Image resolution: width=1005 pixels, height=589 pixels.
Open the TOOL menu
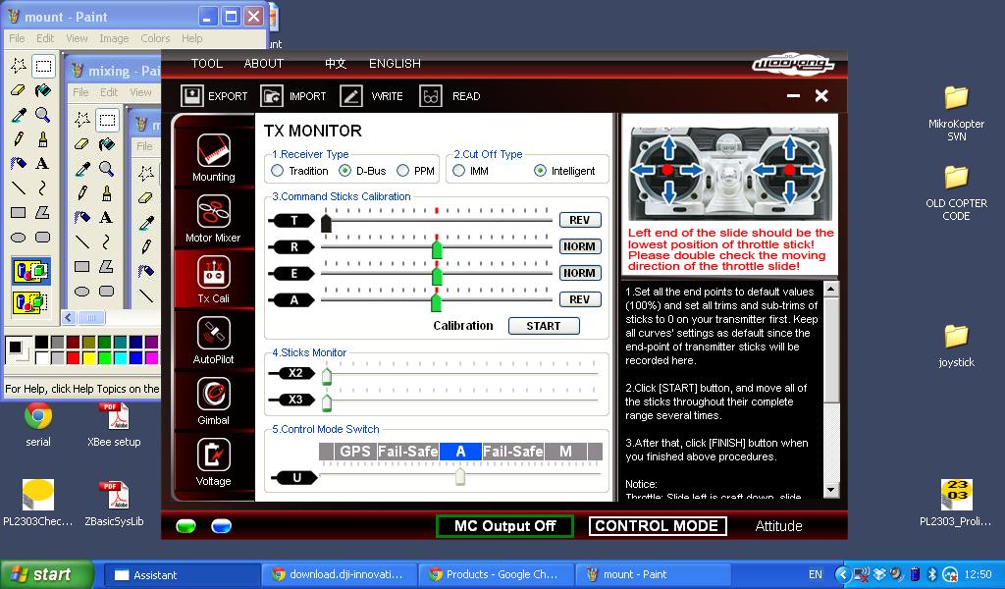pyautogui.click(x=206, y=63)
